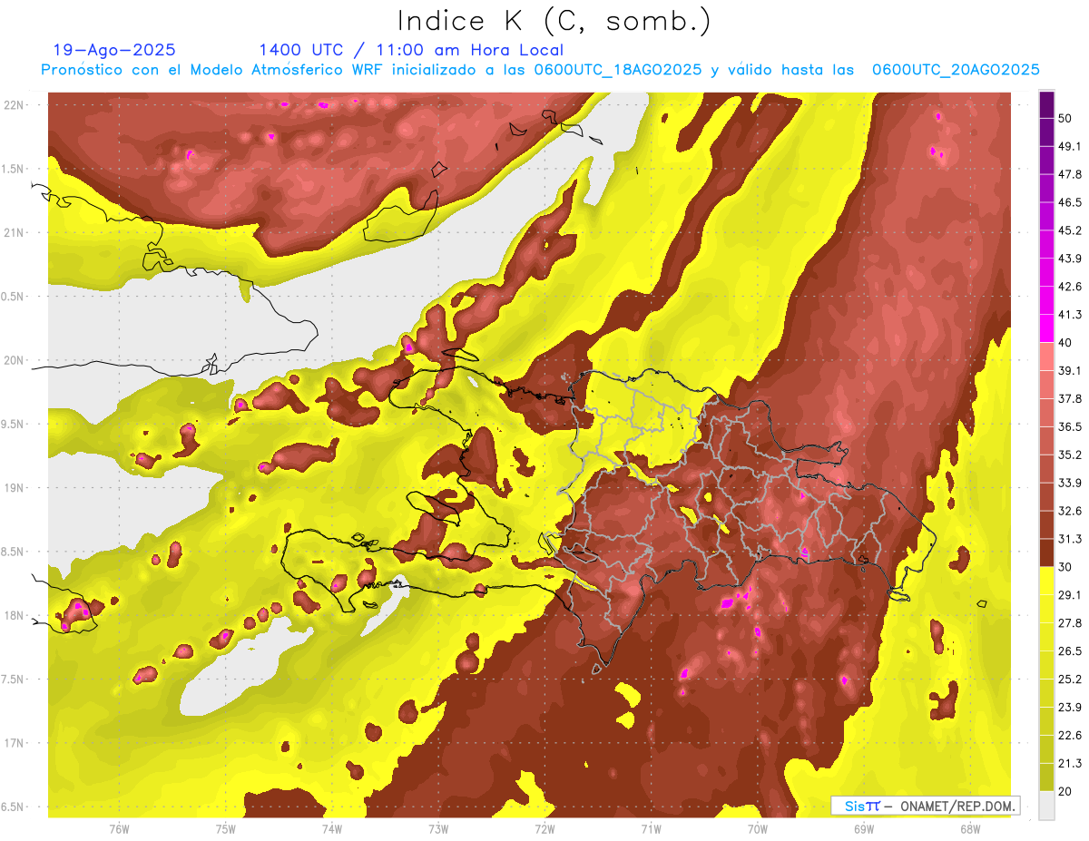Click the latitude axis label "19N"
Image resolution: width=1089 pixels, height=841 pixels.
click(x=14, y=487)
